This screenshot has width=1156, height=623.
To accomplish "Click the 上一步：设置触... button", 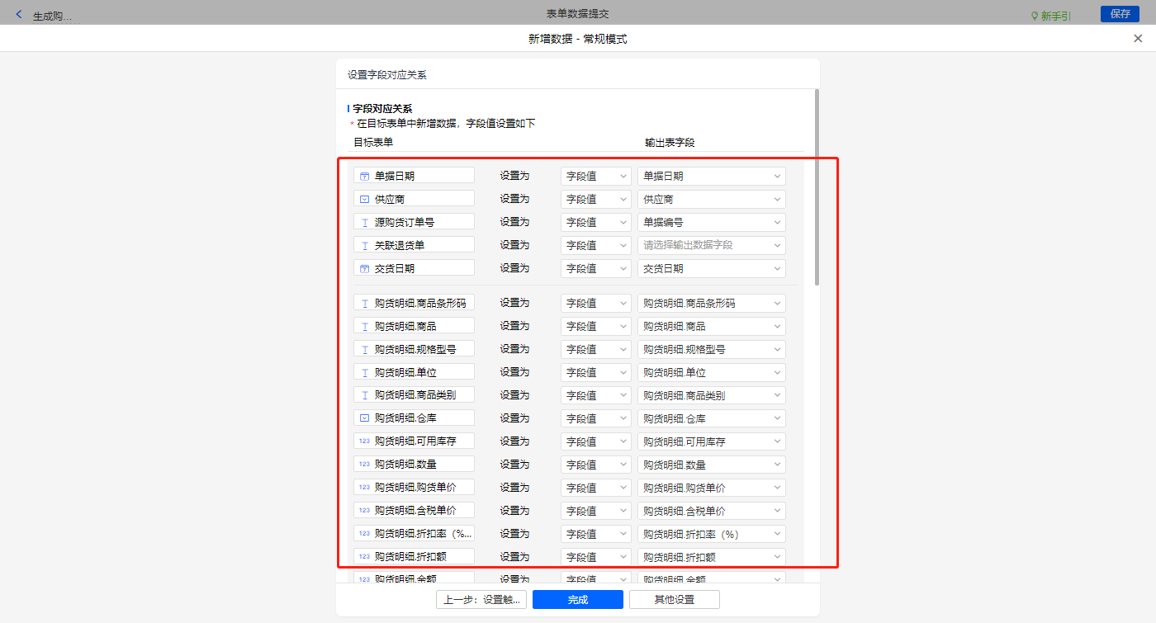I will coord(481,600).
